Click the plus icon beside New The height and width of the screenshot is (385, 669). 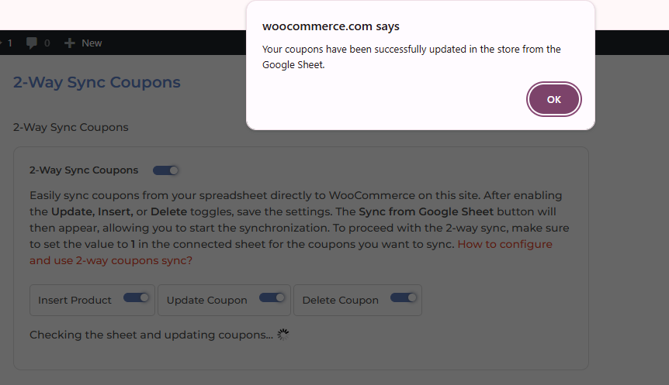point(70,43)
